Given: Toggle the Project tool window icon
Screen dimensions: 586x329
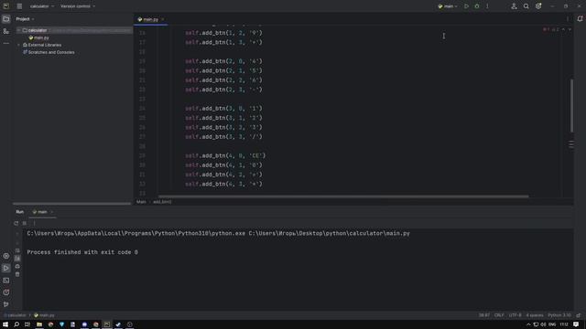Looking at the screenshot, I should tap(6, 19).
